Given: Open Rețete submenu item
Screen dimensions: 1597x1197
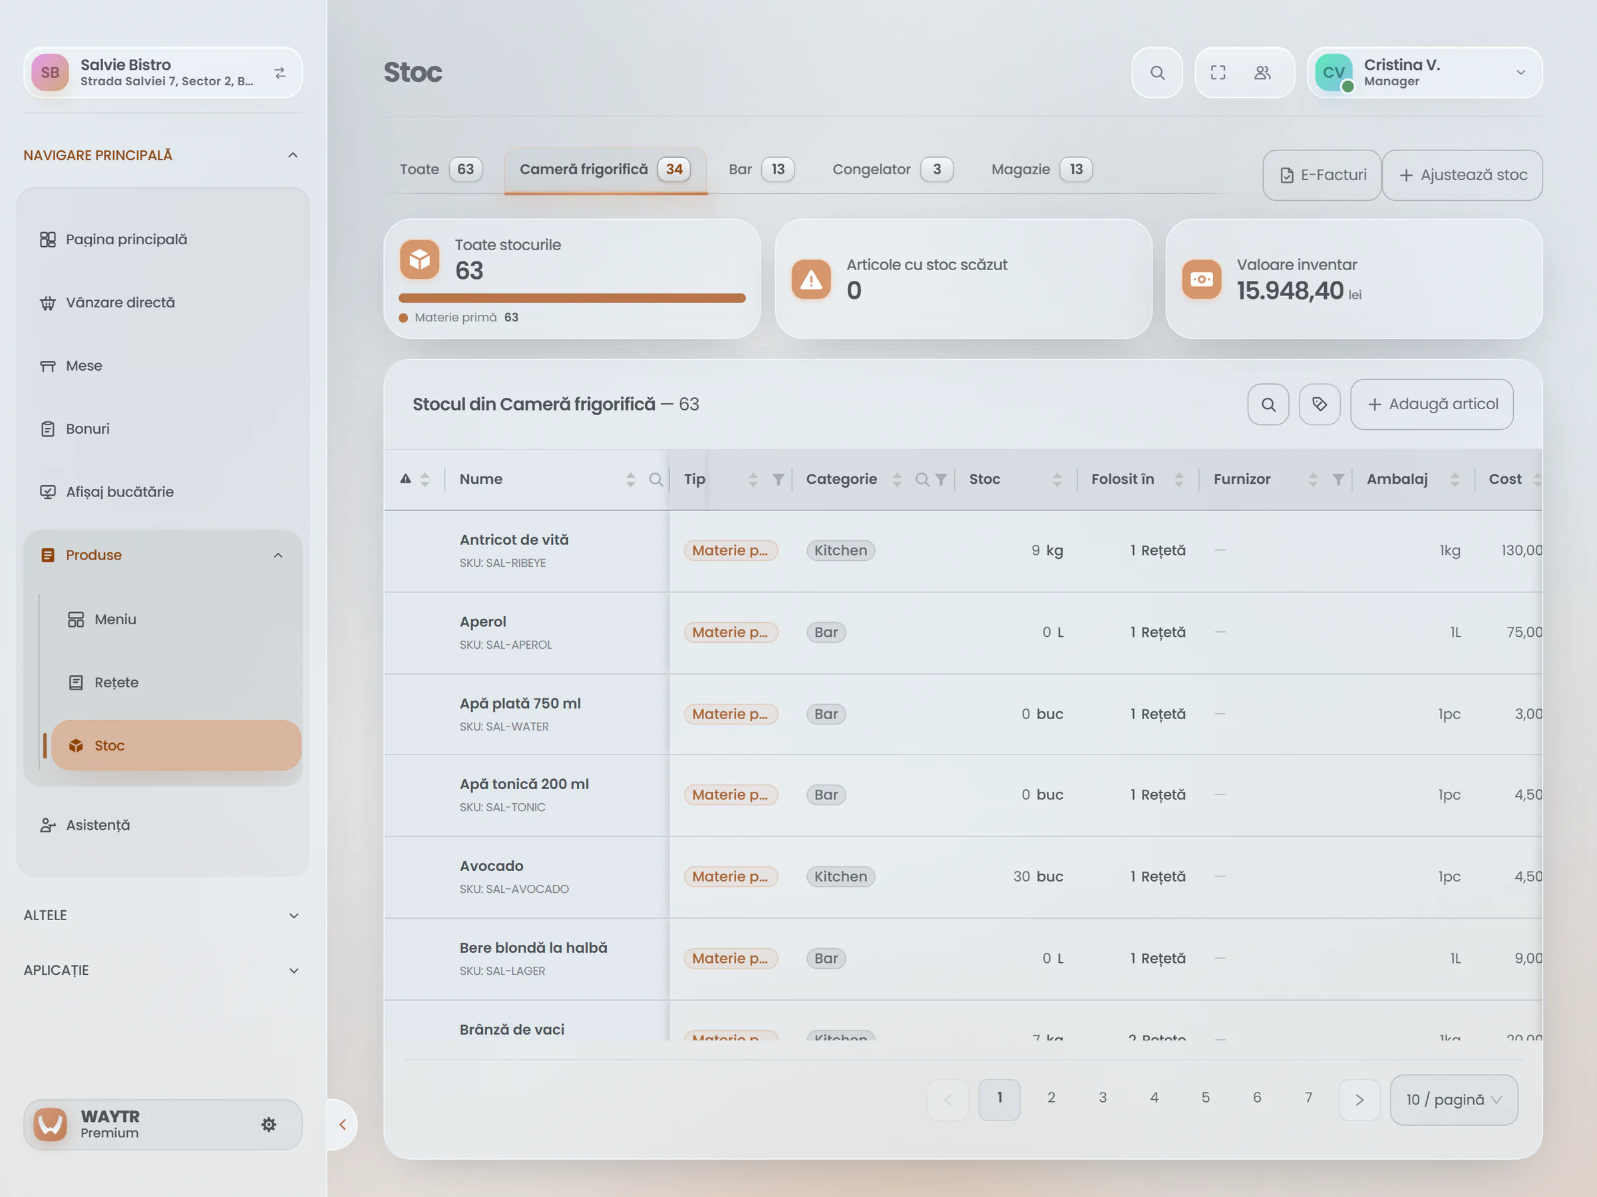Looking at the screenshot, I should [176, 682].
